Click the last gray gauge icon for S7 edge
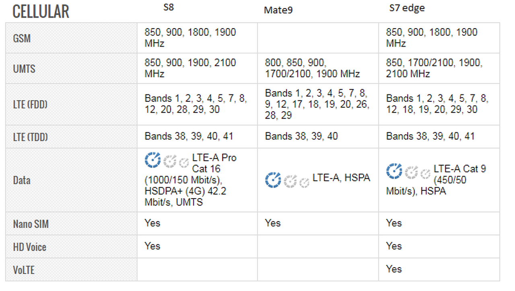The image size is (515, 291). 426,173
